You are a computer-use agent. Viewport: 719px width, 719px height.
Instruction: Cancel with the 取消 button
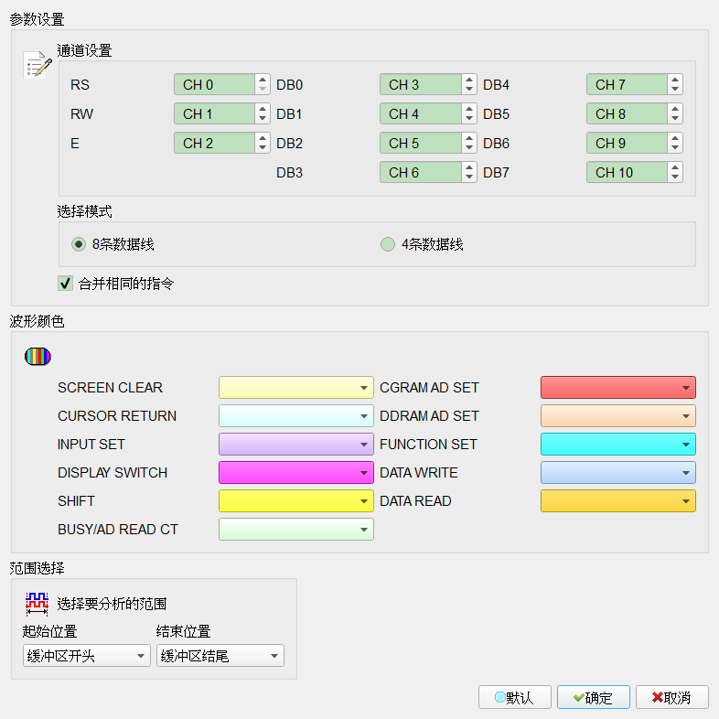pyautogui.click(x=671, y=697)
